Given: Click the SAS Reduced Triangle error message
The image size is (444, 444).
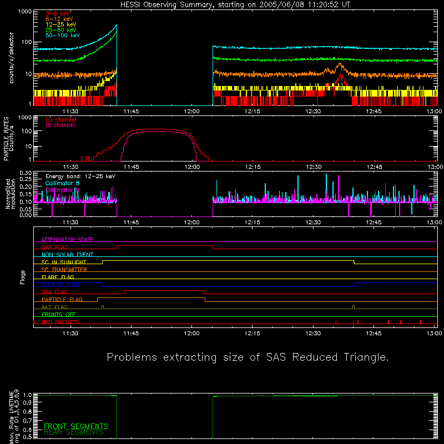Looking at the screenshot, I should coord(248,357).
